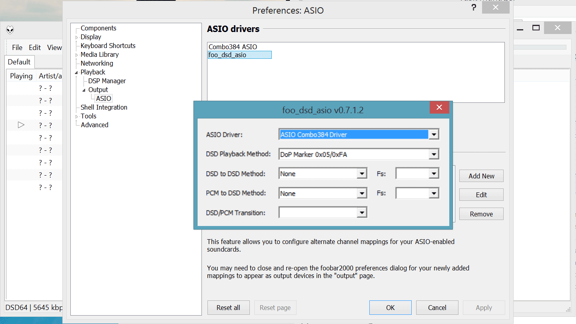
Task: Select Networking in the preferences tree
Action: 97,63
